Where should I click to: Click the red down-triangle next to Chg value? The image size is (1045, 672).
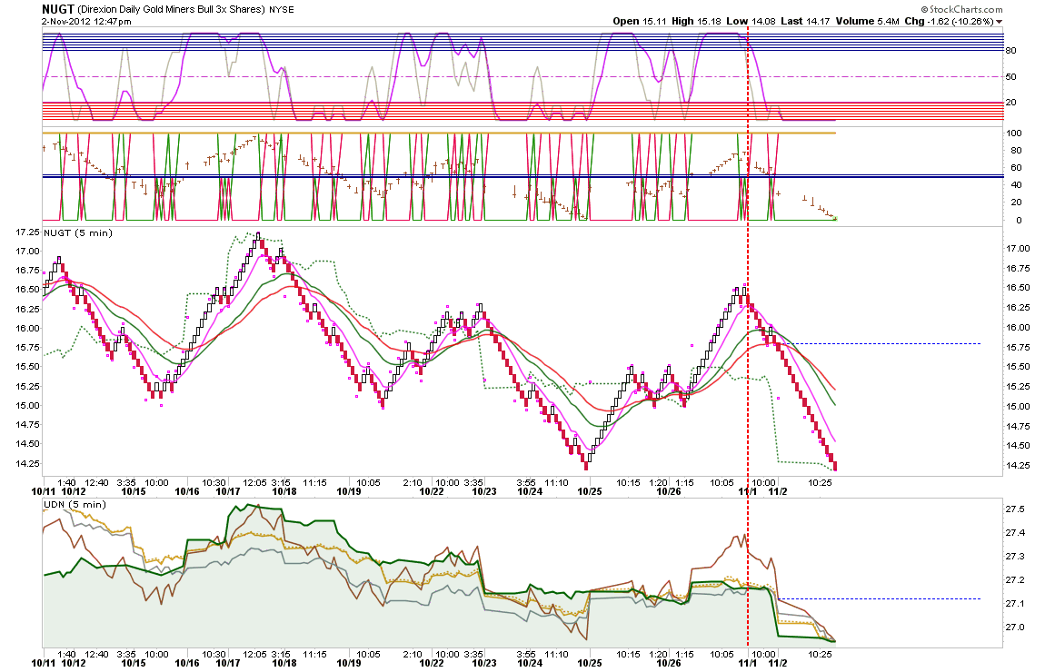click(999, 22)
